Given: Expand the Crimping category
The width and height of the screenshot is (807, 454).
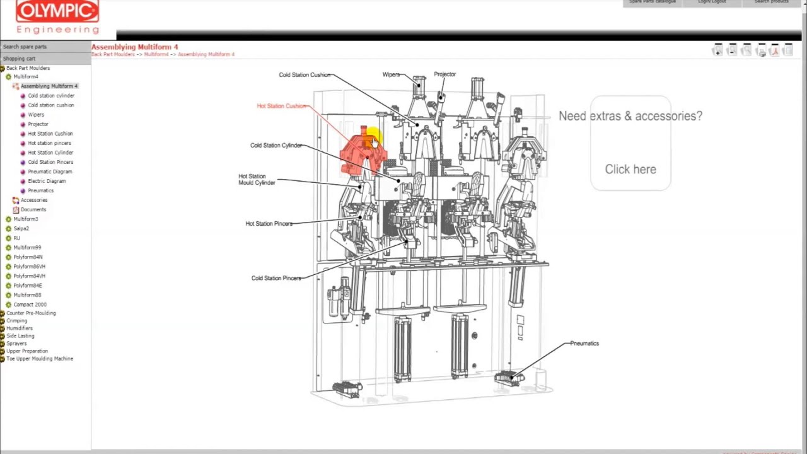Looking at the screenshot, I should pos(3,320).
